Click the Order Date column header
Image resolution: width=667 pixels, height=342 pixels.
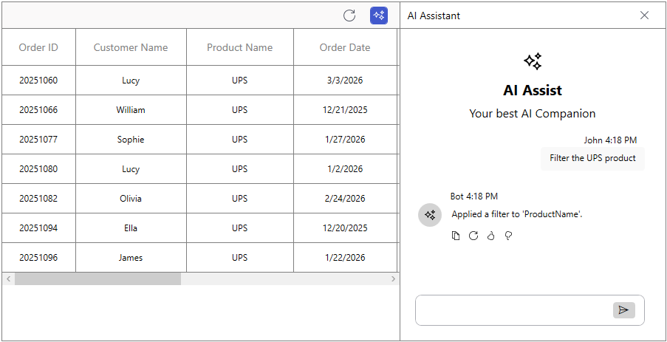coord(345,47)
